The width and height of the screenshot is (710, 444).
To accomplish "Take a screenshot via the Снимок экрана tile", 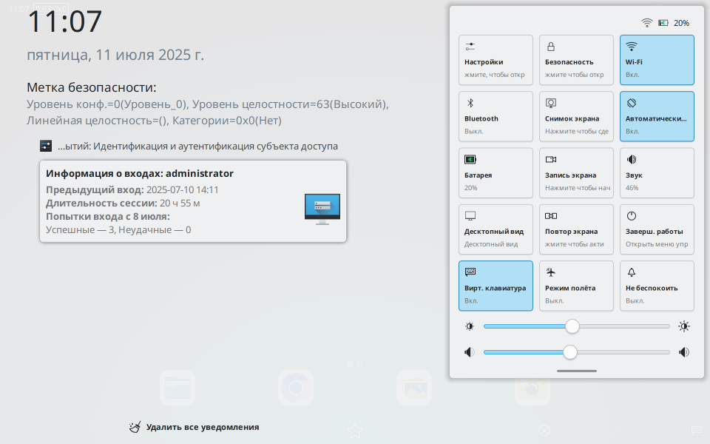I will tap(576, 116).
